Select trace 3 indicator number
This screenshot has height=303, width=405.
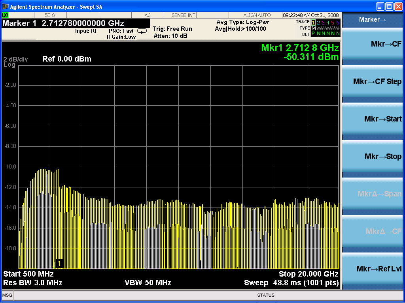coord(324,22)
